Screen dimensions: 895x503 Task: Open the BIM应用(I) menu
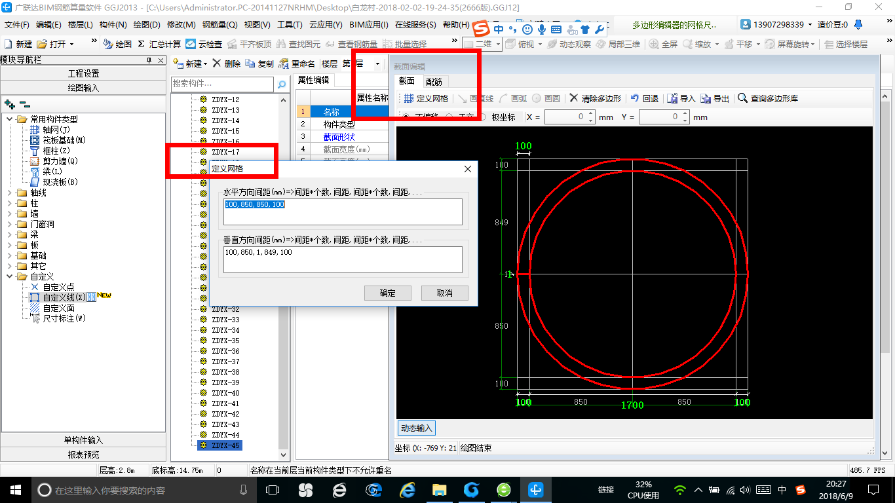tap(369, 24)
